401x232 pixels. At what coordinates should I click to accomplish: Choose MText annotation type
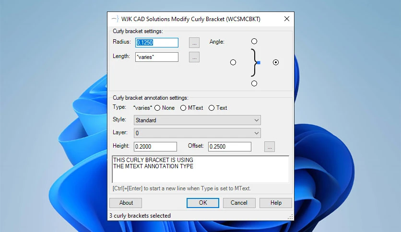pos(191,108)
